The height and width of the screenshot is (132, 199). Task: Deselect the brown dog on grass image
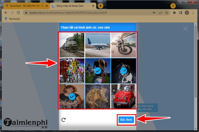click(98, 71)
